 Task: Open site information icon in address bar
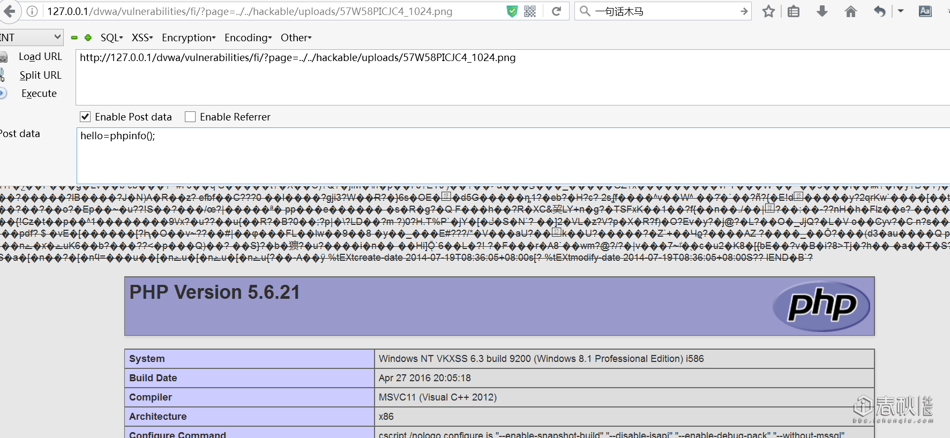pos(33,11)
